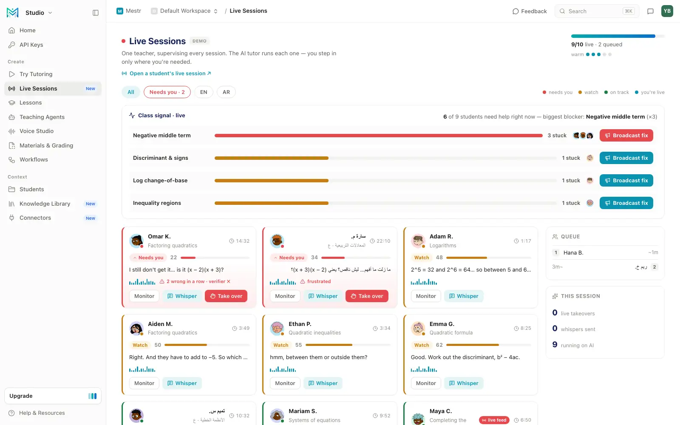Click the Mestr logo icon
Viewport: 680px width, 425px height.
click(x=12, y=13)
